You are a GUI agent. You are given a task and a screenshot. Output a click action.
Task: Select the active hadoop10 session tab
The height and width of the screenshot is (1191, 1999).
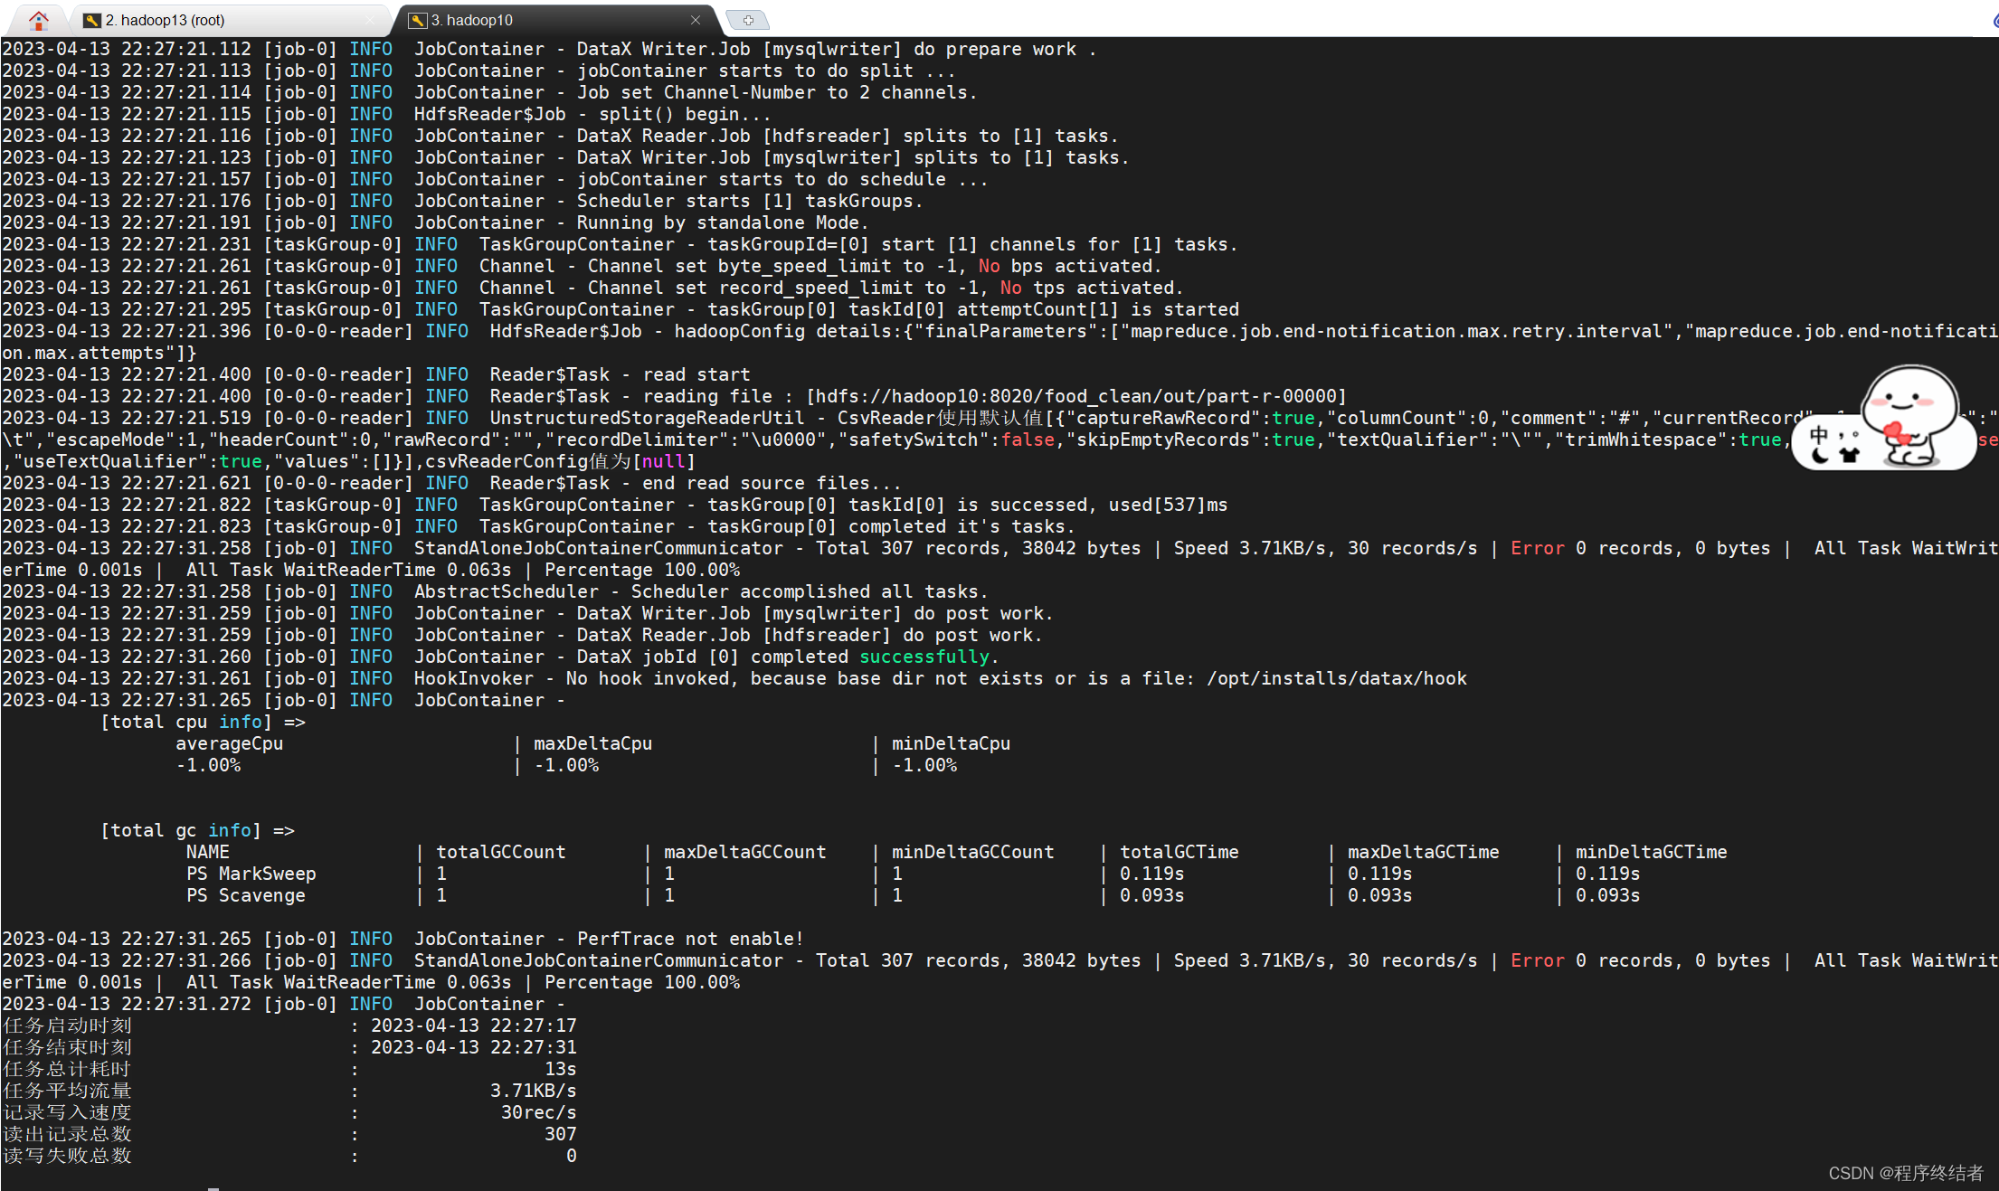coord(474,20)
